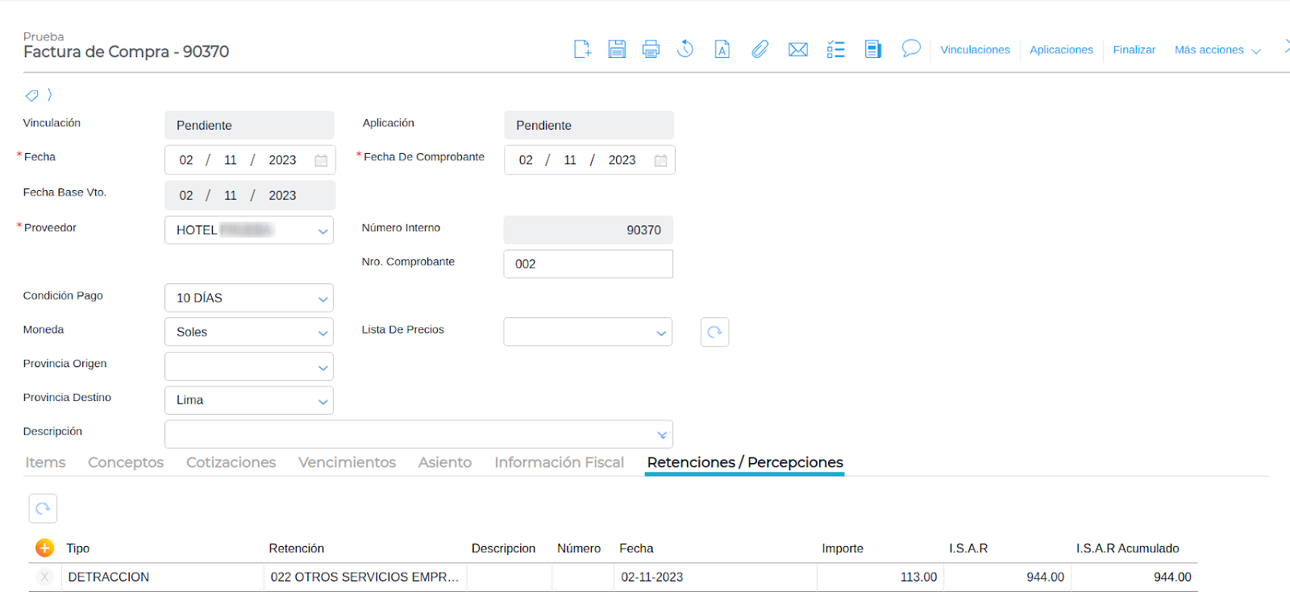The height and width of the screenshot is (616, 1290).
Task: Open calendar picker for Fecha field
Action: point(321,160)
